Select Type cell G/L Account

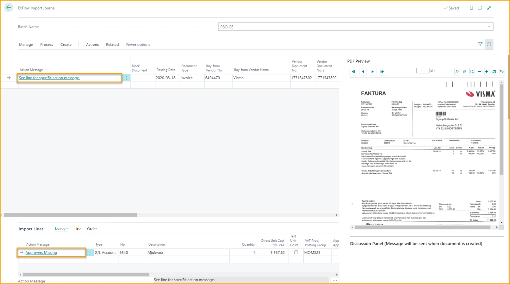click(106, 253)
